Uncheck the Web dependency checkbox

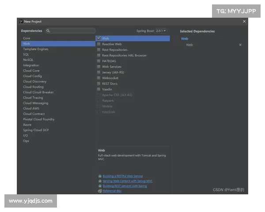[x=99, y=38]
